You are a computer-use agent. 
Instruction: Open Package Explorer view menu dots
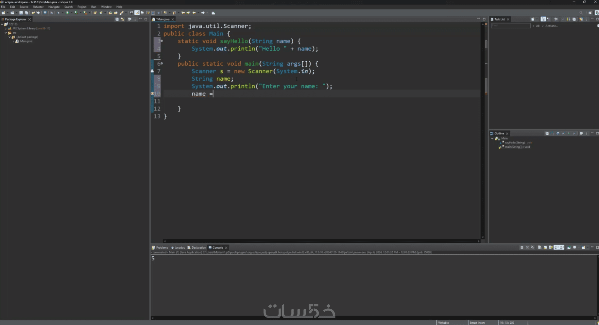point(135,19)
